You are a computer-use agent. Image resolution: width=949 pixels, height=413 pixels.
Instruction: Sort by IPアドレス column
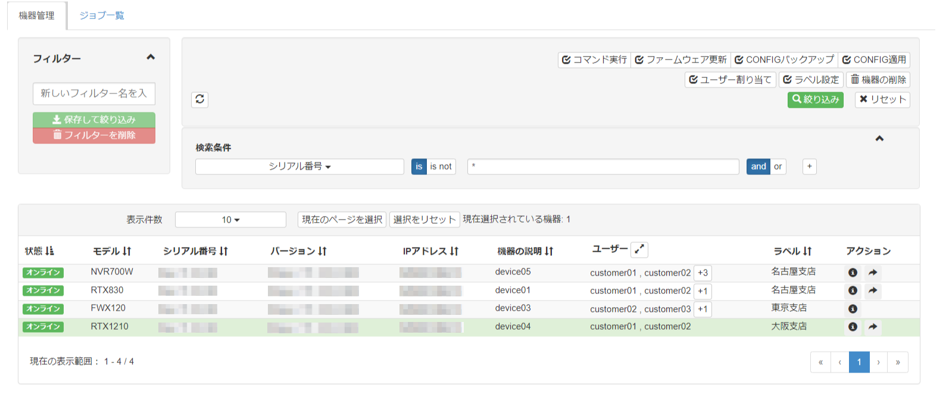[454, 251]
